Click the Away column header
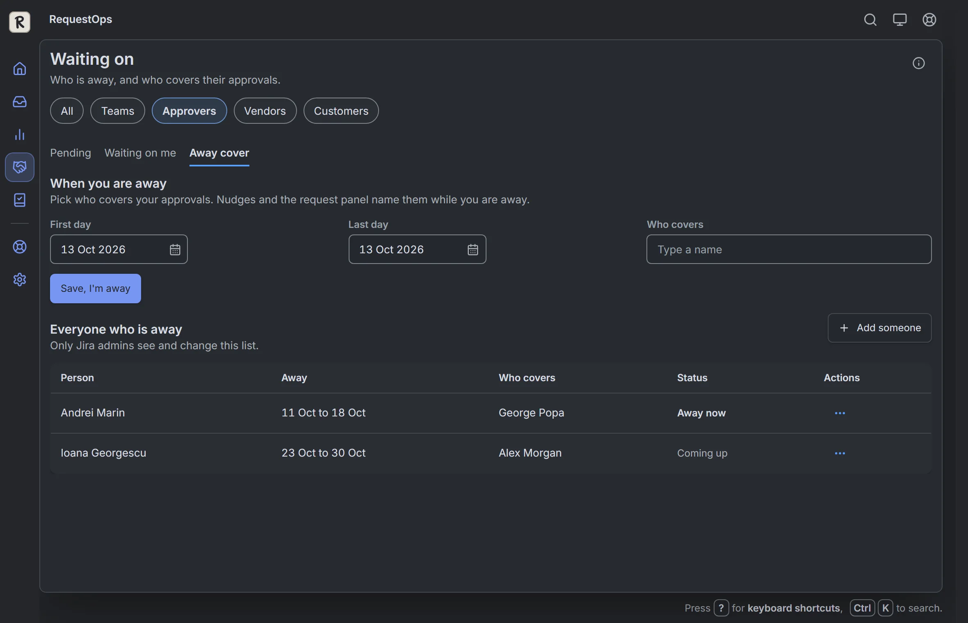The image size is (968, 623). tap(294, 378)
